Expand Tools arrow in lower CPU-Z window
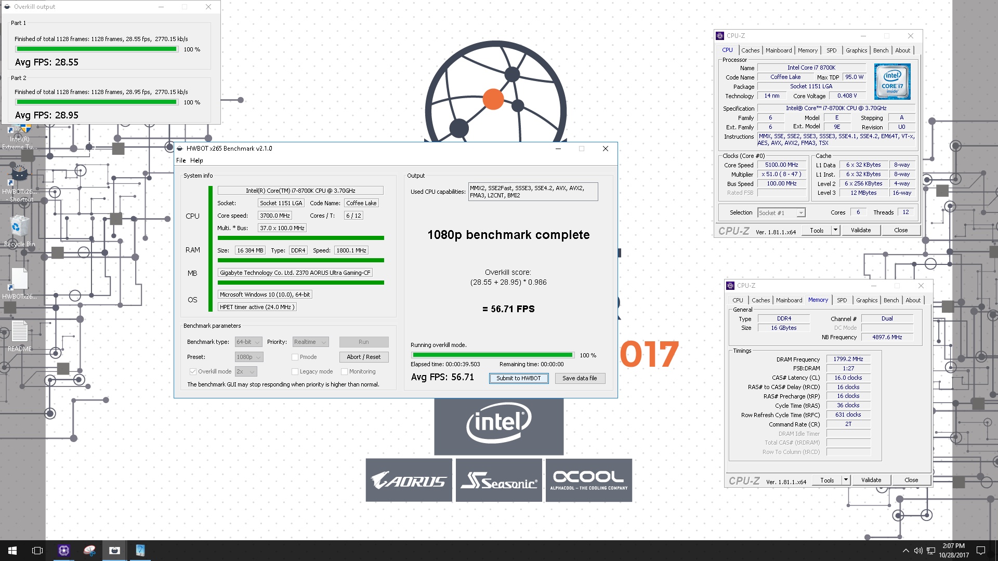The height and width of the screenshot is (561, 998). (846, 480)
